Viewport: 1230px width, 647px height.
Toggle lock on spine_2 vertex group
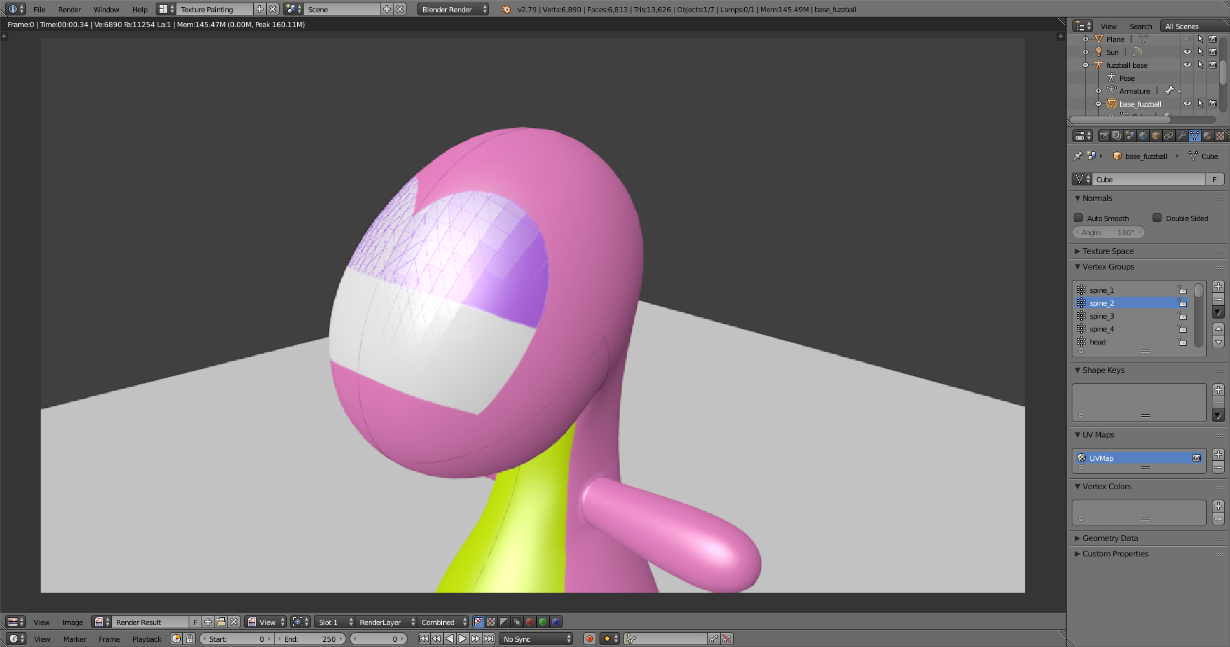pyautogui.click(x=1182, y=303)
